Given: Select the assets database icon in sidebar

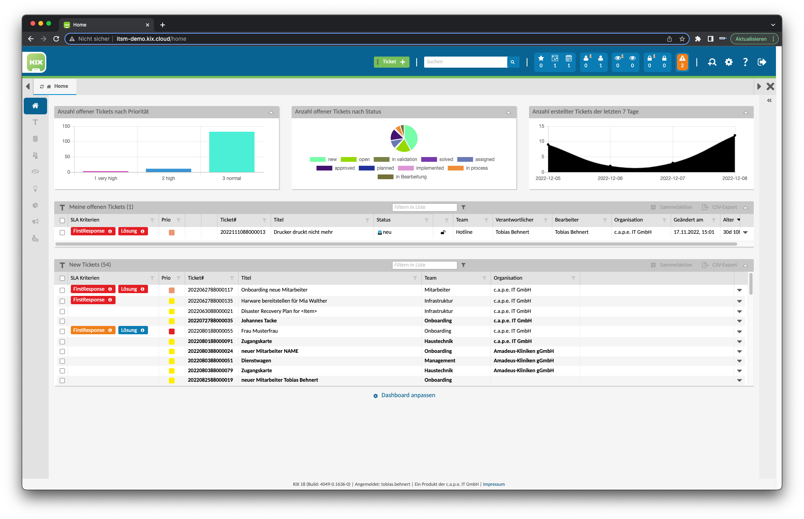Looking at the screenshot, I should click(x=35, y=138).
